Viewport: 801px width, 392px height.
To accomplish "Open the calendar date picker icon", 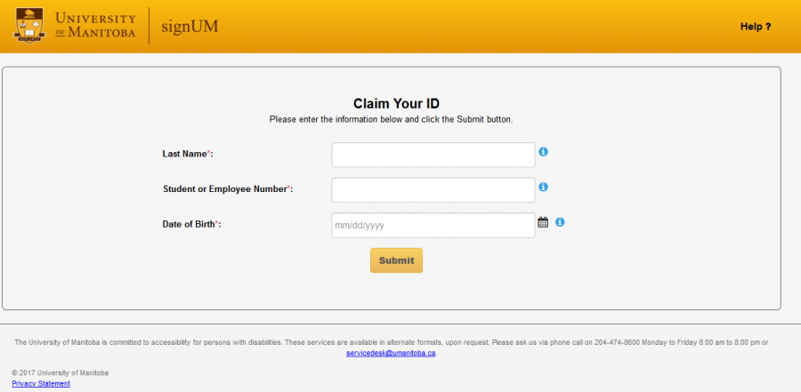I will [x=543, y=222].
